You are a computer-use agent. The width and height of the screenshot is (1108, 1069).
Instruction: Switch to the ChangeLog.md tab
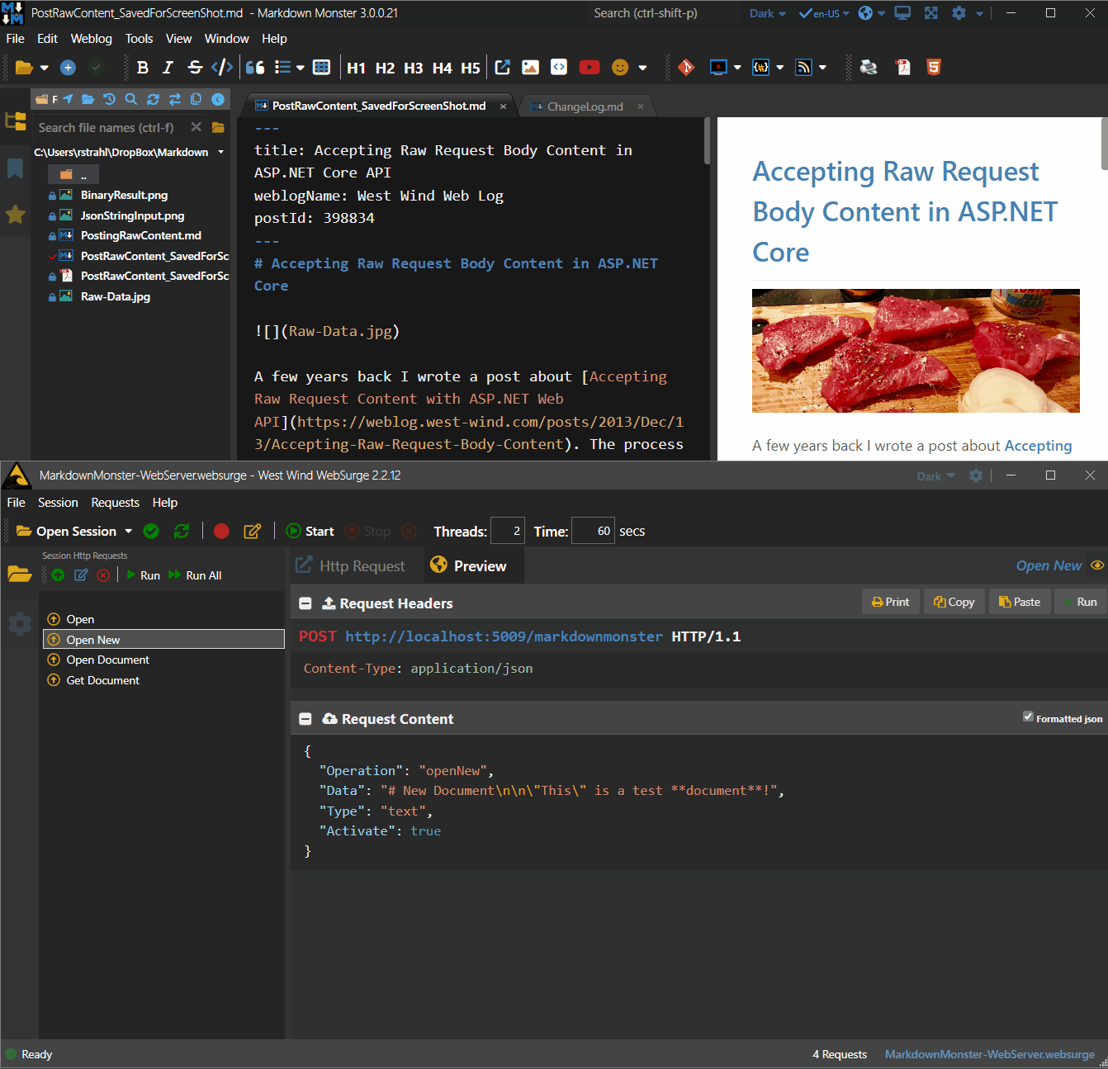coord(585,106)
